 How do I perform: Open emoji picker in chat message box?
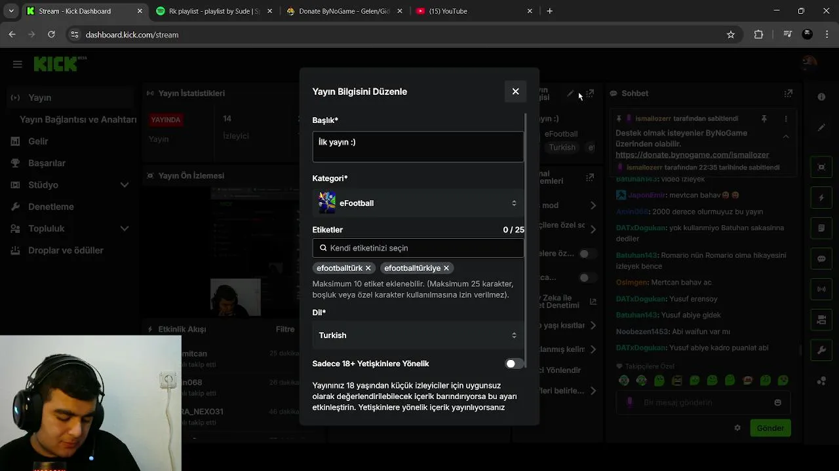coord(778,403)
